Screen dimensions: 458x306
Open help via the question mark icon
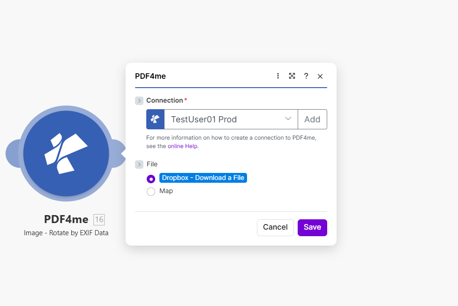tap(306, 76)
